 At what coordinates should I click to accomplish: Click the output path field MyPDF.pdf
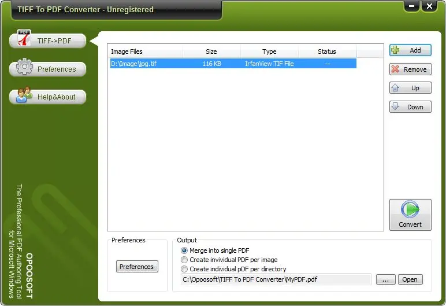(x=276, y=279)
